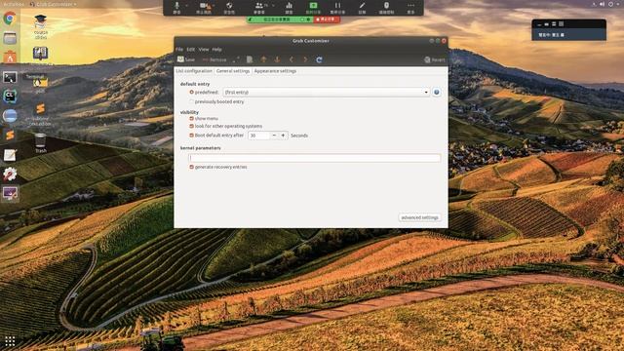This screenshot has width=624, height=351.
Task: Expand the arrow beside microphone icon
Action: point(186,6)
